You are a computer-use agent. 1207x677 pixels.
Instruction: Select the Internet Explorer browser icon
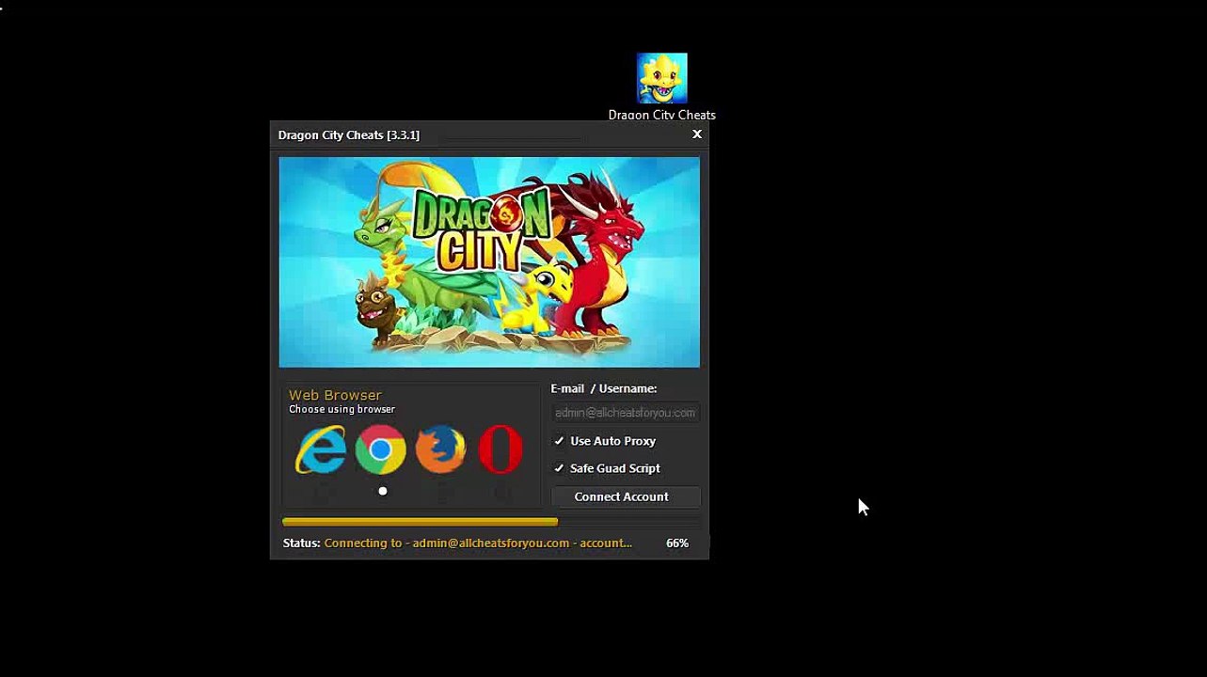[x=320, y=449]
